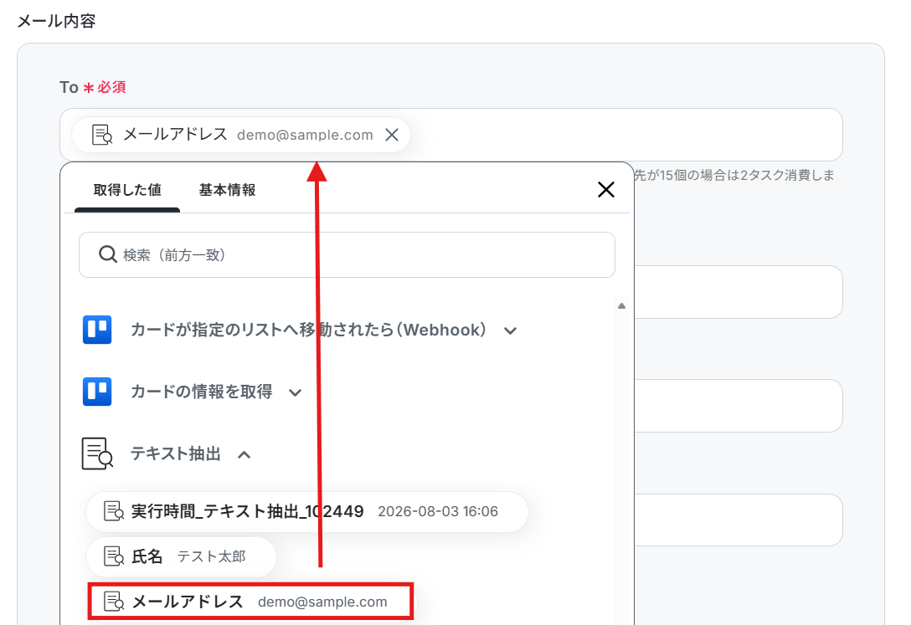The width and height of the screenshot is (911, 625).
Task: Close the 取得した値 popup panel
Action: 606,189
